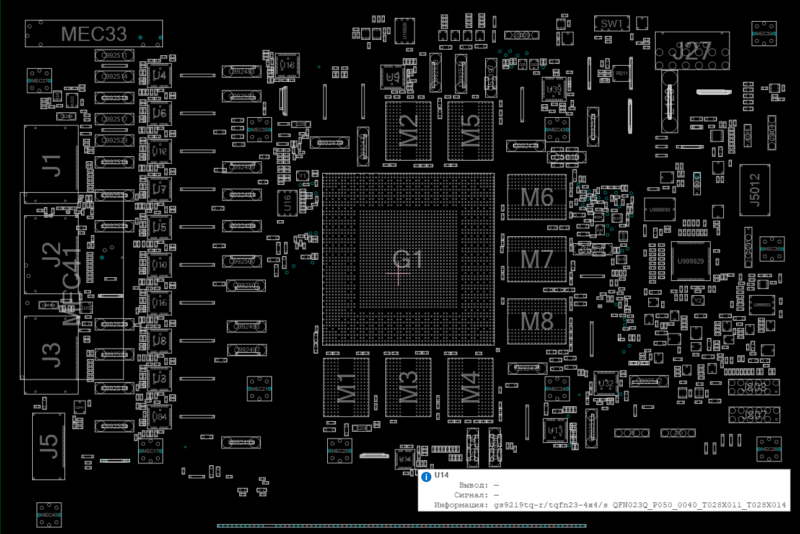Click the J5 connector
Screen dimensions: 800x534
pyautogui.click(x=48, y=445)
